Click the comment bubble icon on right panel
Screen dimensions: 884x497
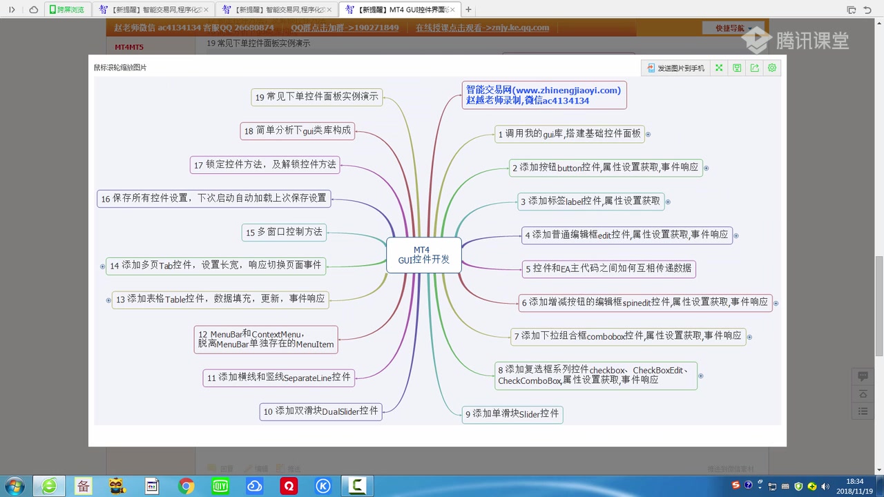click(863, 376)
